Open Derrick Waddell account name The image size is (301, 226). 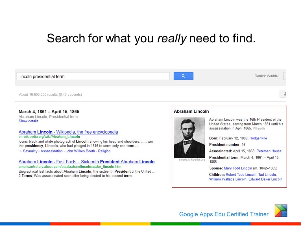coord(267,76)
